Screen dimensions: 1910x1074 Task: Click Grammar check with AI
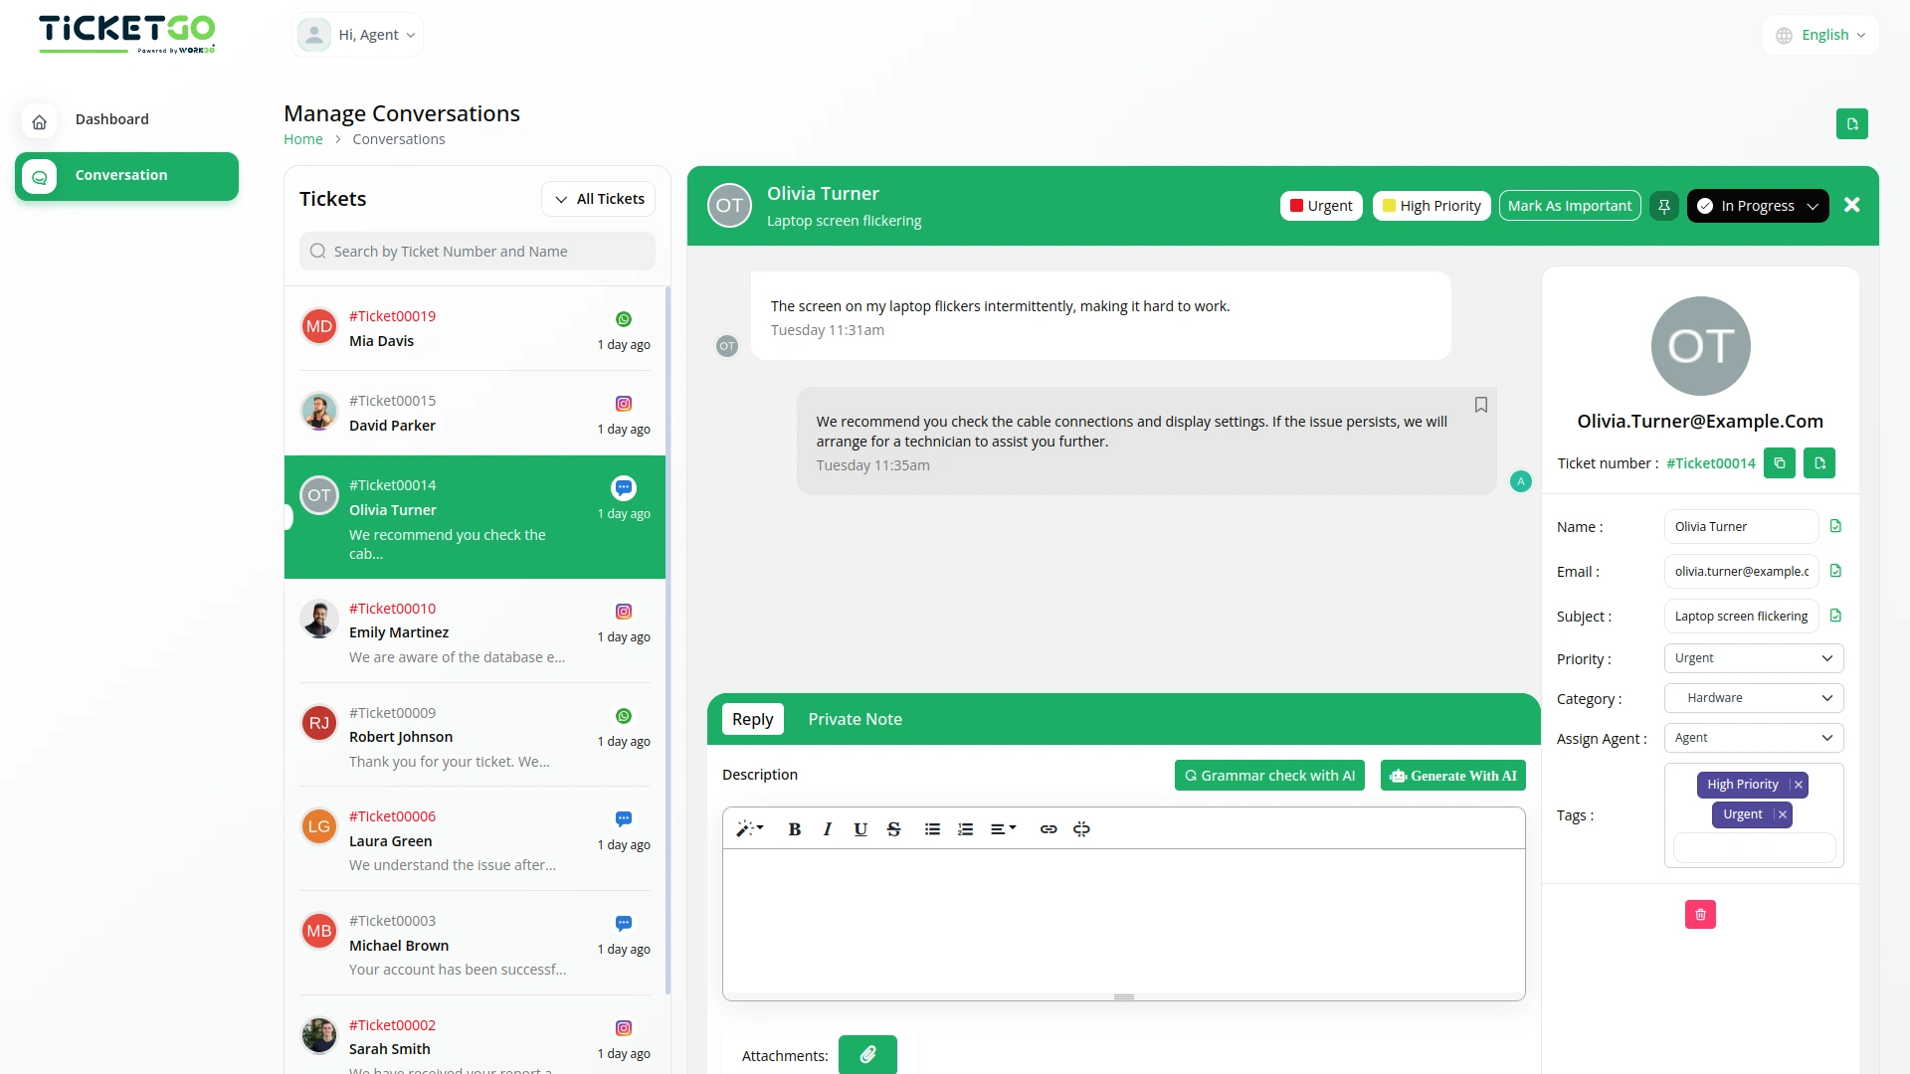click(1269, 775)
